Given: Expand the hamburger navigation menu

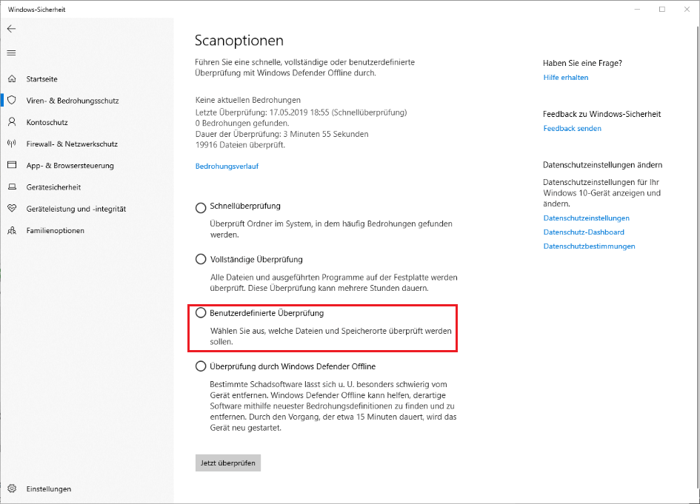Looking at the screenshot, I should point(11,53).
